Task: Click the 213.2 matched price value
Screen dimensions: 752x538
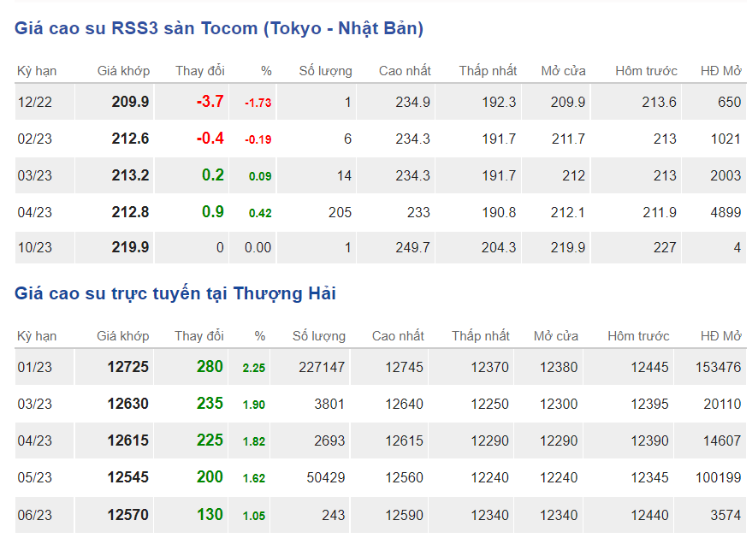Action: 130,175
